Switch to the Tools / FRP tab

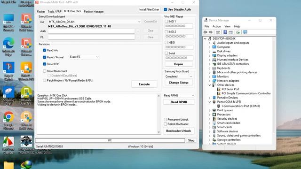point(55,12)
